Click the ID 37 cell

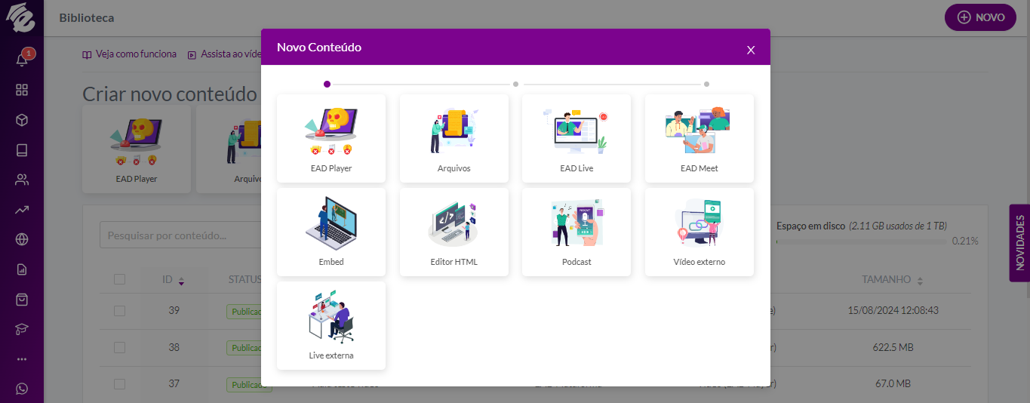coord(174,383)
